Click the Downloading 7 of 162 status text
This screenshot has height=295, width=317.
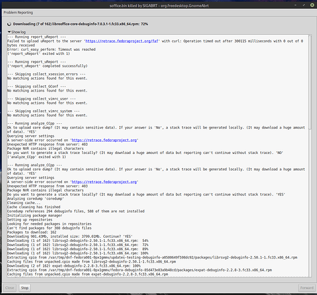coord(80,24)
